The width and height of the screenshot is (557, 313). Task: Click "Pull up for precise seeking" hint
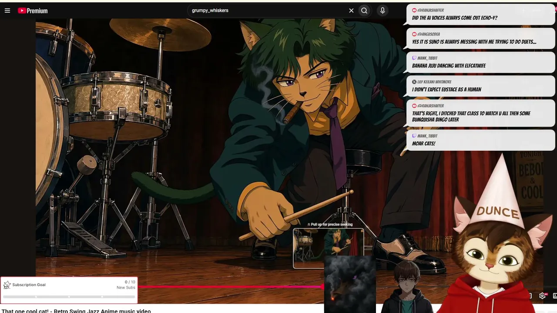point(330,224)
